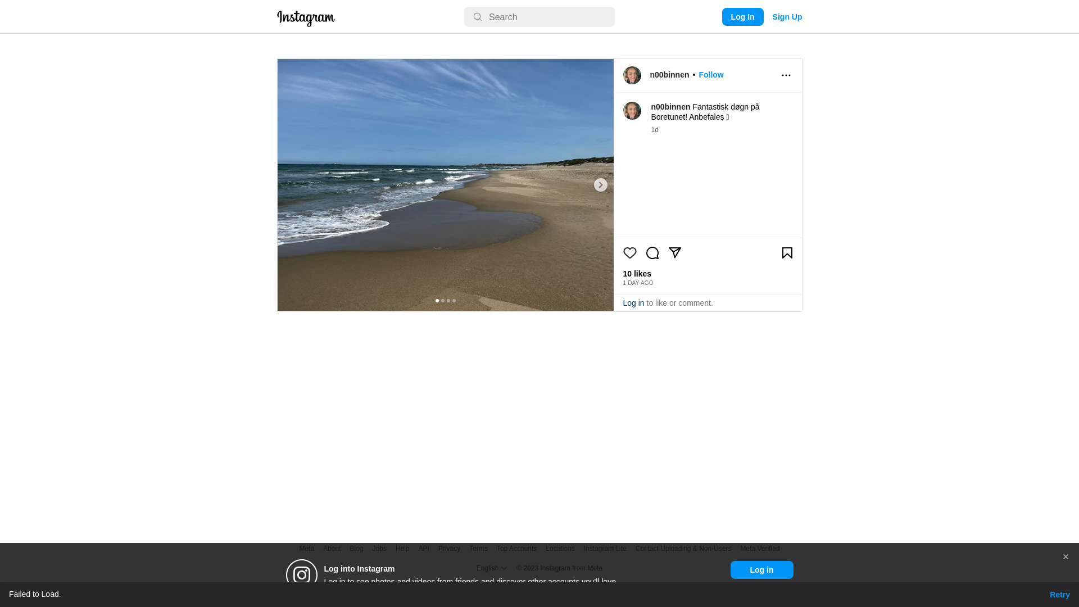Open the Meta Verified footer link
Image resolution: width=1079 pixels, height=607 pixels.
760,549
